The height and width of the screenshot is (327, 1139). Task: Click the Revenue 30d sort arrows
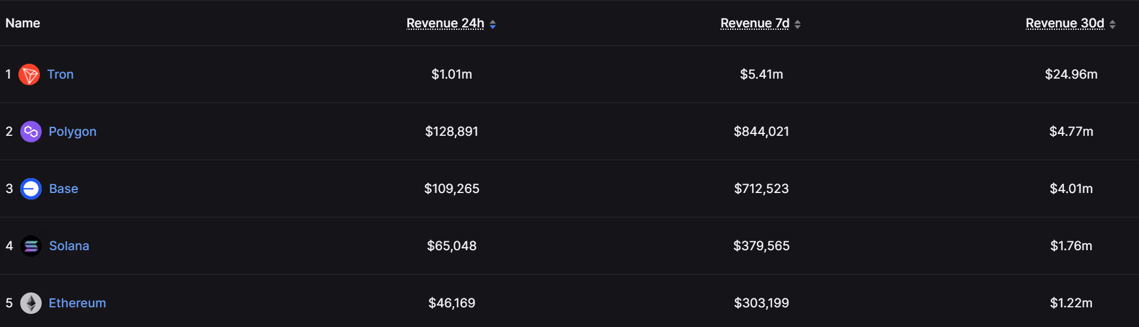click(x=1113, y=24)
